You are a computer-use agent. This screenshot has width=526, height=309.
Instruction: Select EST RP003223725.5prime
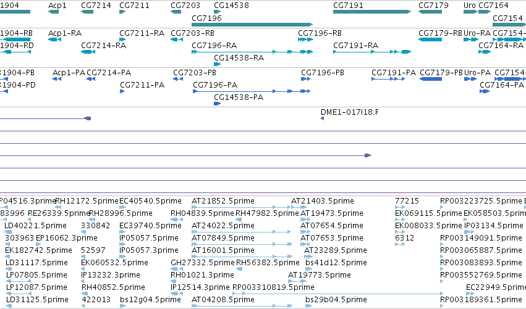click(481, 201)
